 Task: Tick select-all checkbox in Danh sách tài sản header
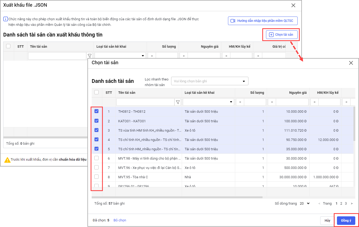click(x=96, y=92)
